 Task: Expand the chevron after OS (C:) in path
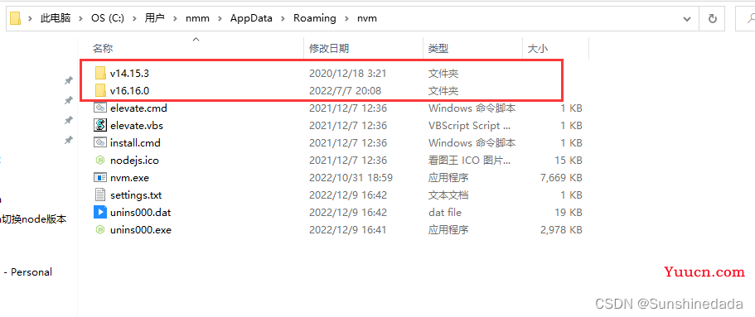click(134, 18)
